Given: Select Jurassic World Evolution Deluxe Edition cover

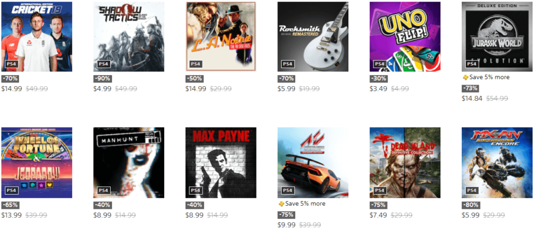Looking at the screenshot, I should (497, 37).
